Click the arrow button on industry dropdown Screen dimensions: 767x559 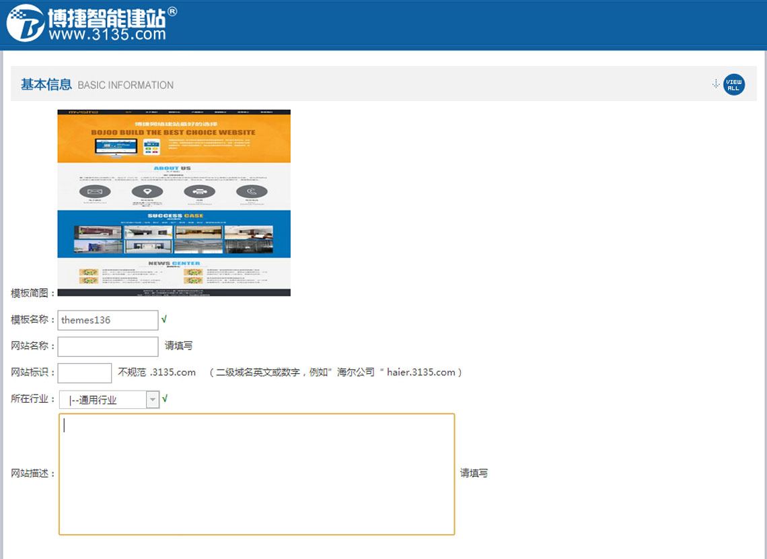click(153, 400)
